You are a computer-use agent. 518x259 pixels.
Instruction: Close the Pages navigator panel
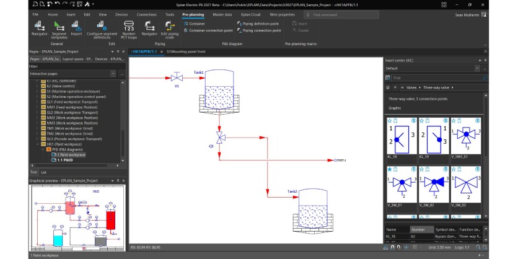(x=123, y=51)
